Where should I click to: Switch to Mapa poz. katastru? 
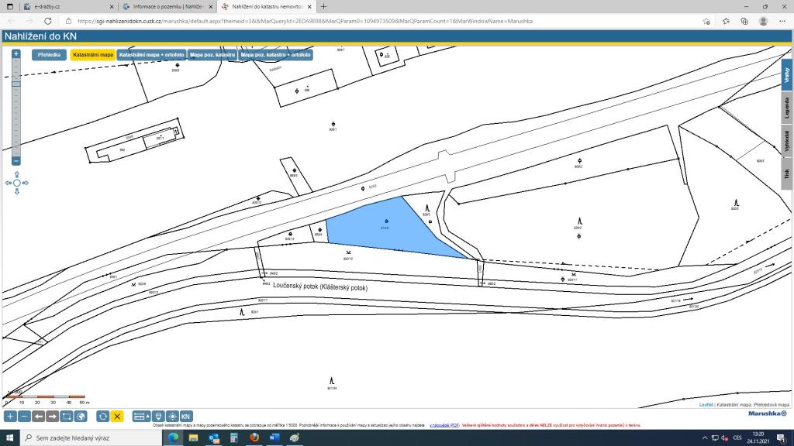click(212, 55)
